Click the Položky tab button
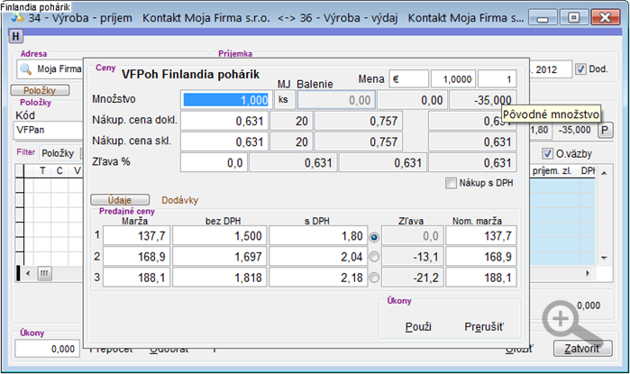 [40, 90]
